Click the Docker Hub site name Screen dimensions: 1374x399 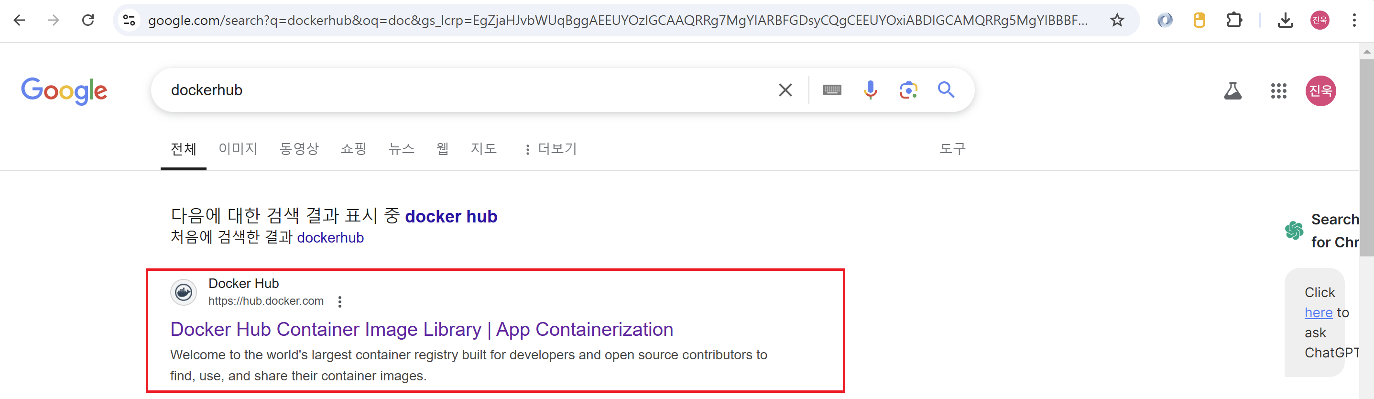point(243,283)
